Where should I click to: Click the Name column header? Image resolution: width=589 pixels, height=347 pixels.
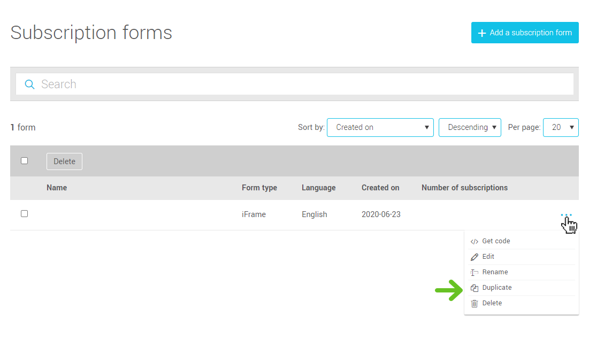pyautogui.click(x=57, y=188)
